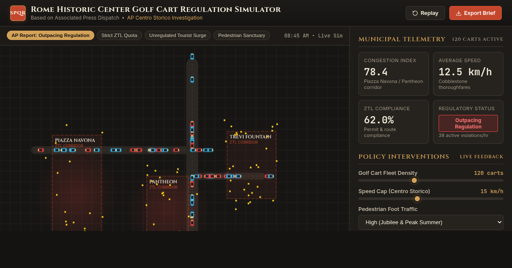Adjust the Golf Cart Fleet Density slider
The height and width of the screenshot is (268, 512).
[431, 180]
